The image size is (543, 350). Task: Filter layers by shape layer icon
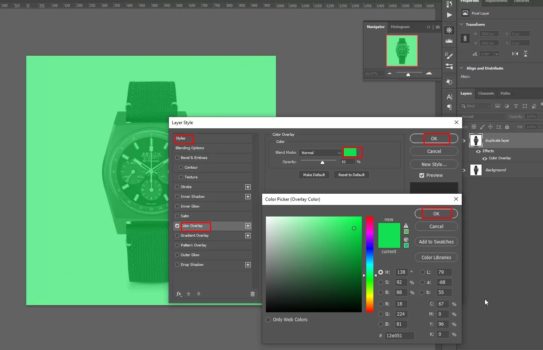click(525, 106)
